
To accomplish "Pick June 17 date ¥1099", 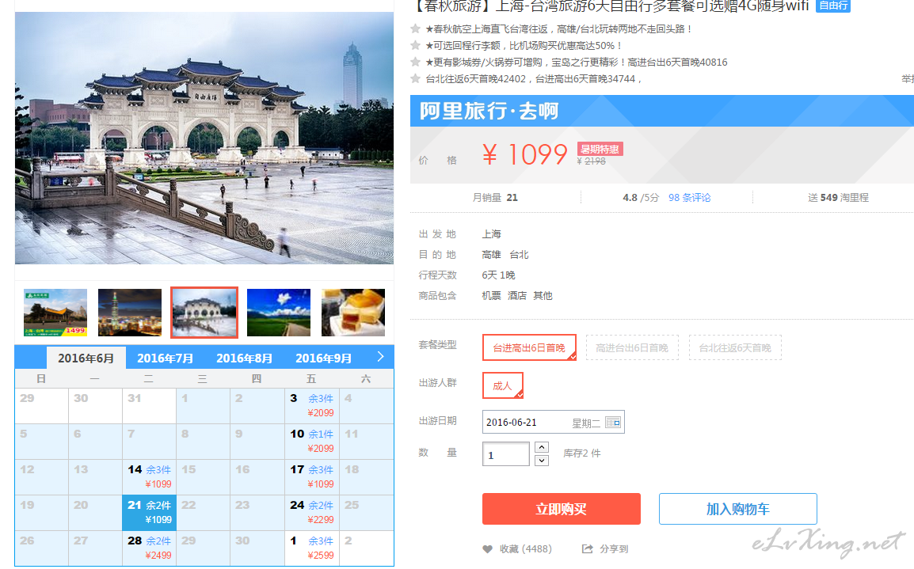I will [312, 476].
